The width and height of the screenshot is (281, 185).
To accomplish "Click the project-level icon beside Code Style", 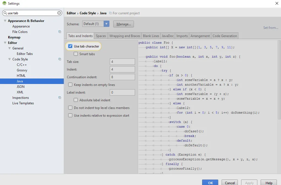I will pyautogui.click(x=60, y=59).
